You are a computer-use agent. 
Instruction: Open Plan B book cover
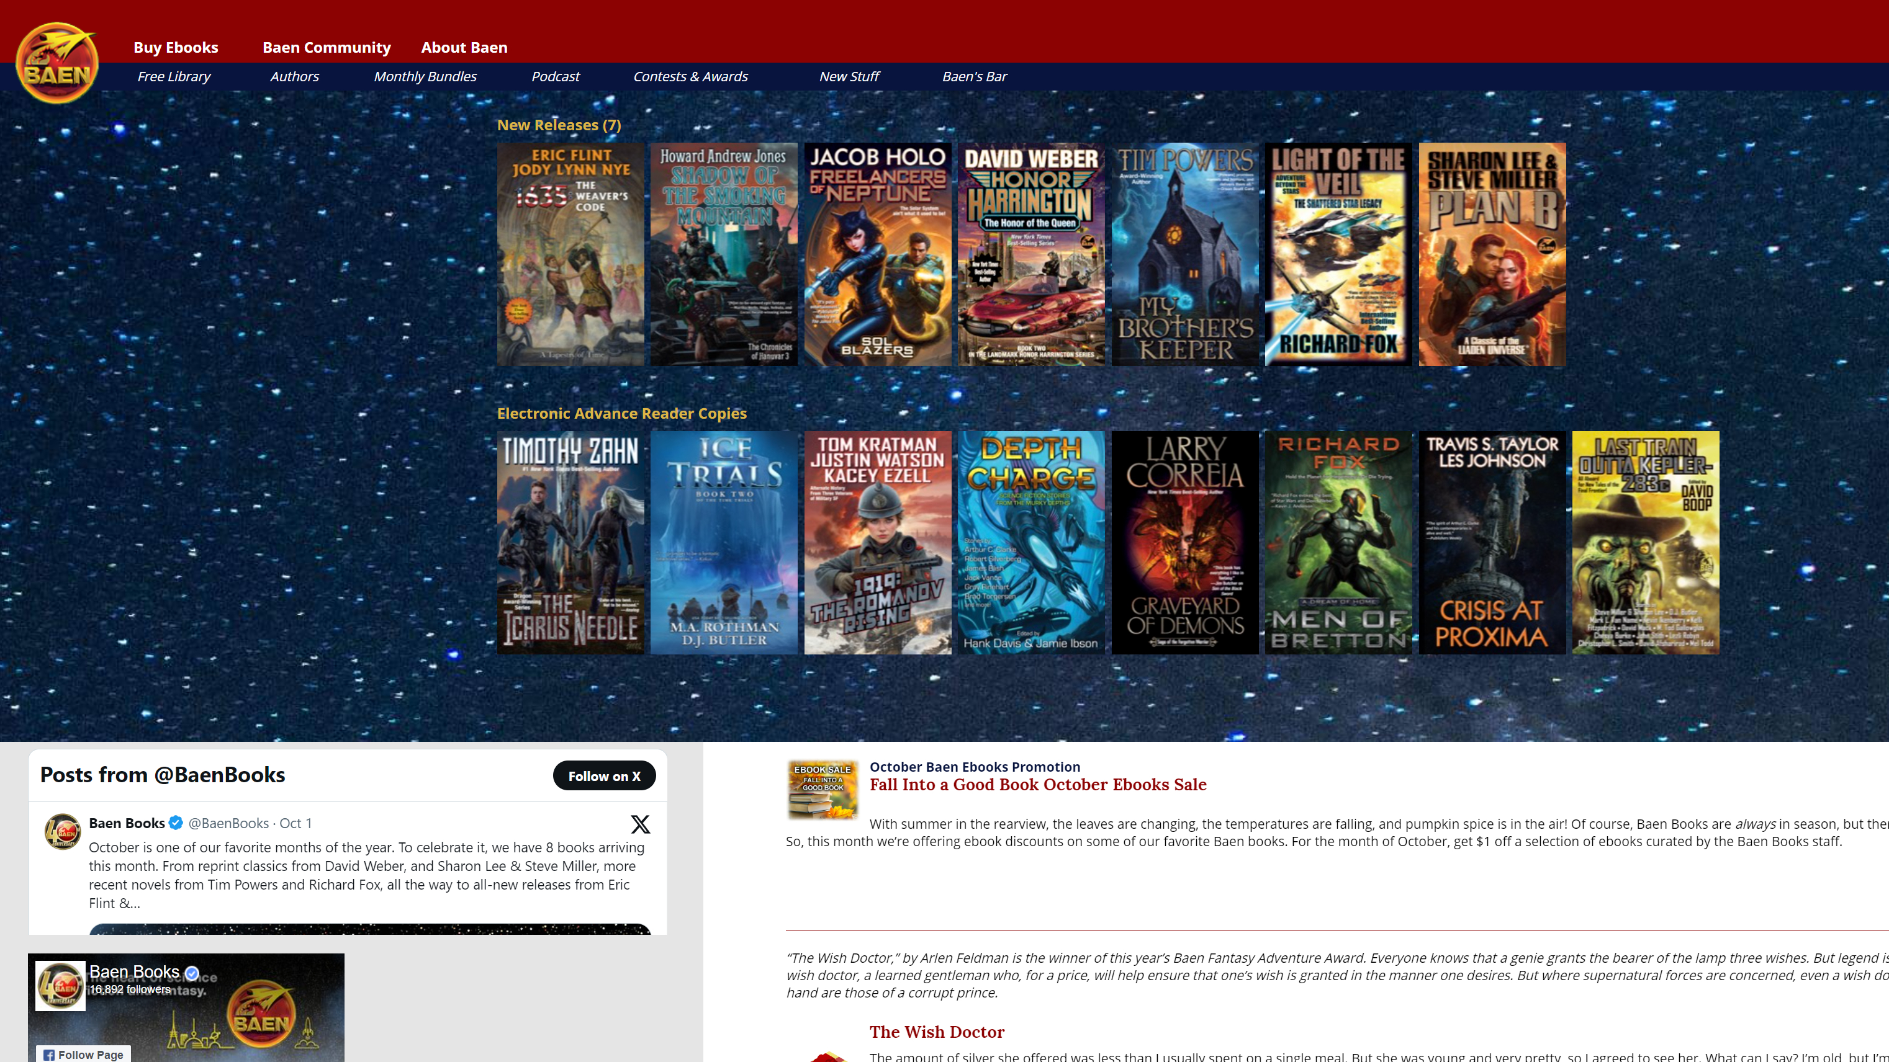pyautogui.click(x=1492, y=254)
